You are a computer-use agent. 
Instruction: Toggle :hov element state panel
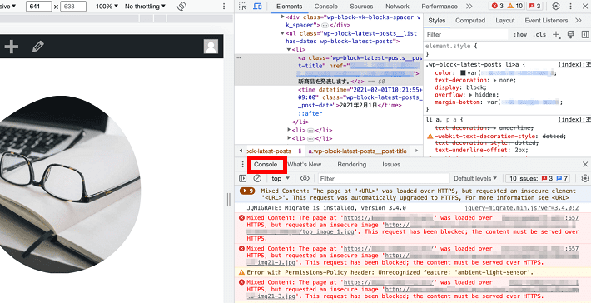(520, 35)
